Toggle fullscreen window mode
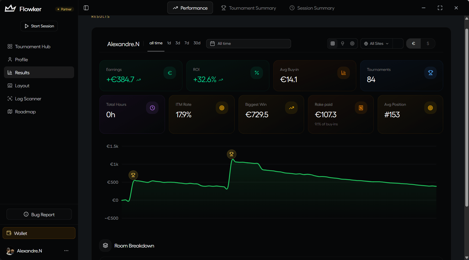 440,8
